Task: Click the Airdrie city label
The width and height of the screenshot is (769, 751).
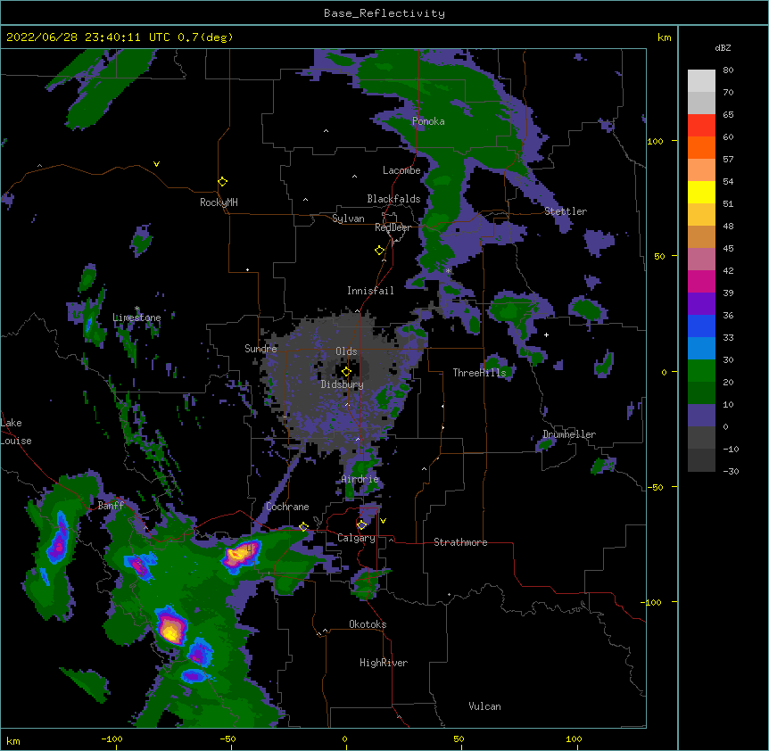Action: 360,479
